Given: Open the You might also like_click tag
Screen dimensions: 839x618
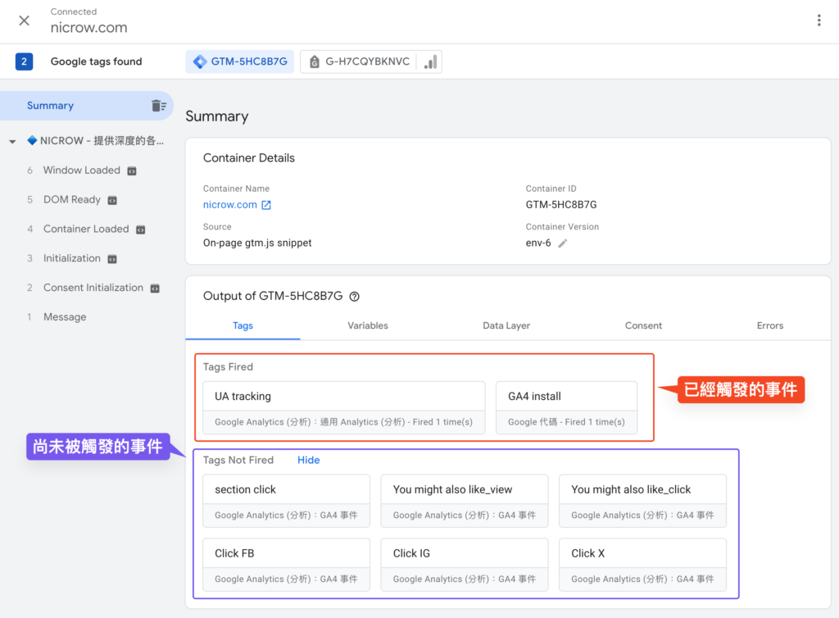Looking at the screenshot, I should click(642, 501).
